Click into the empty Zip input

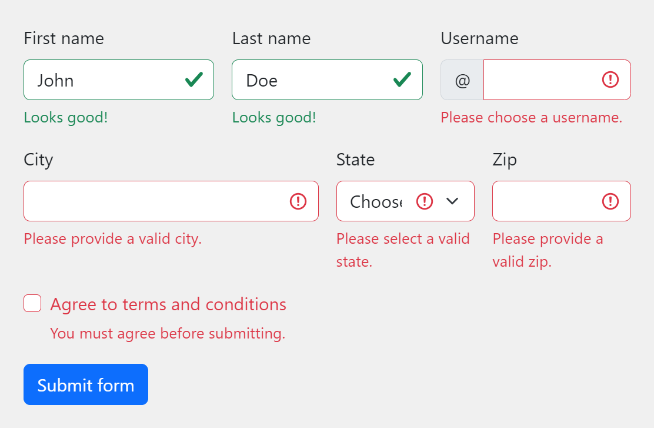pyautogui.click(x=562, y=201)
